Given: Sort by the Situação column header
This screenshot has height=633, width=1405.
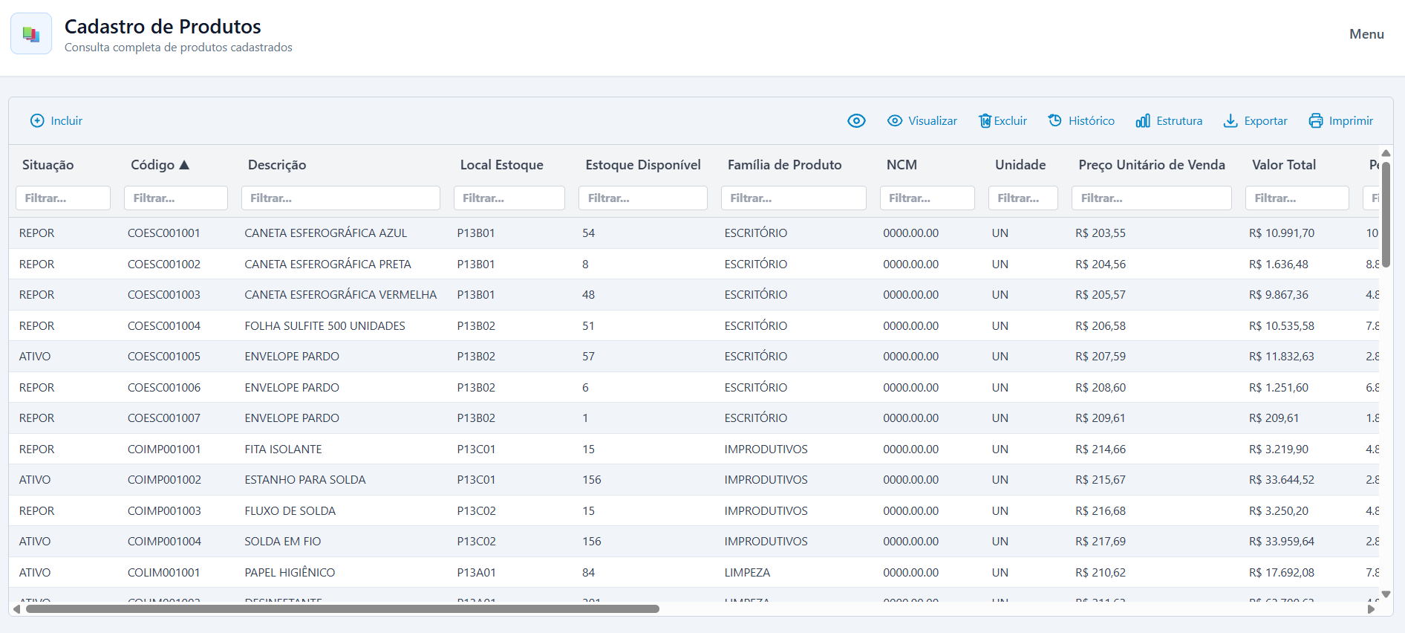Looking at the screenshot, I should click(x=48, y=165).
